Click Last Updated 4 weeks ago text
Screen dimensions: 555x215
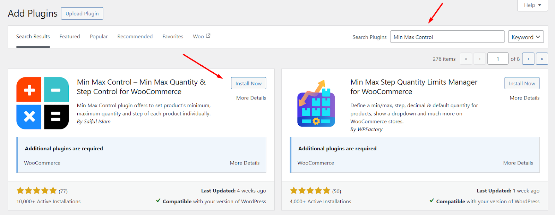pyautogui.click(x=233, y=191)
